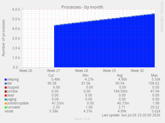165x123 pixels.
Task: Click the 'Munin 2.0.76' version text
Action: (82, 119)
